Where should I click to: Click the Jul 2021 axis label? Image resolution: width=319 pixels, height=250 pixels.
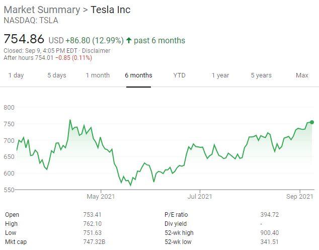(200, 197)
